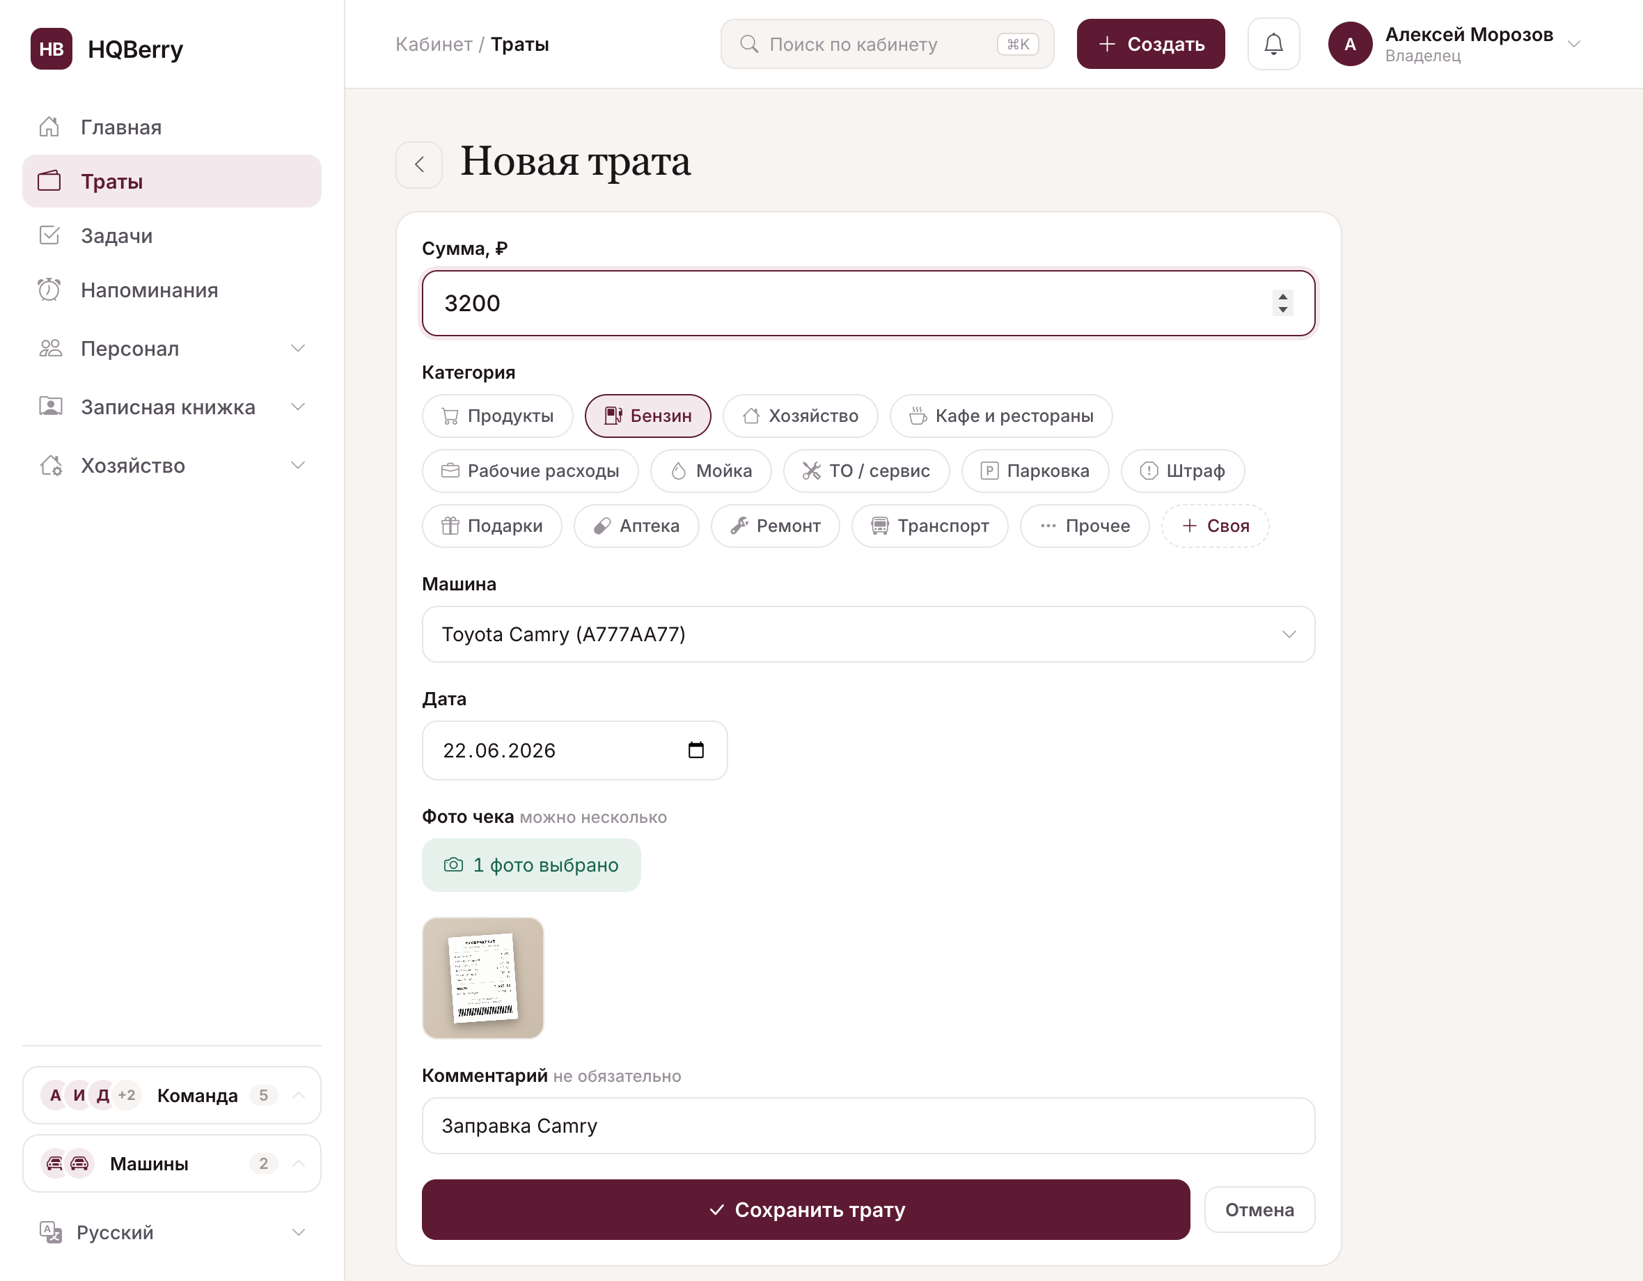1643x1281 pixels.
Task: Expand the Хозяйство sidebar section
Action: [x=172, y=466]
